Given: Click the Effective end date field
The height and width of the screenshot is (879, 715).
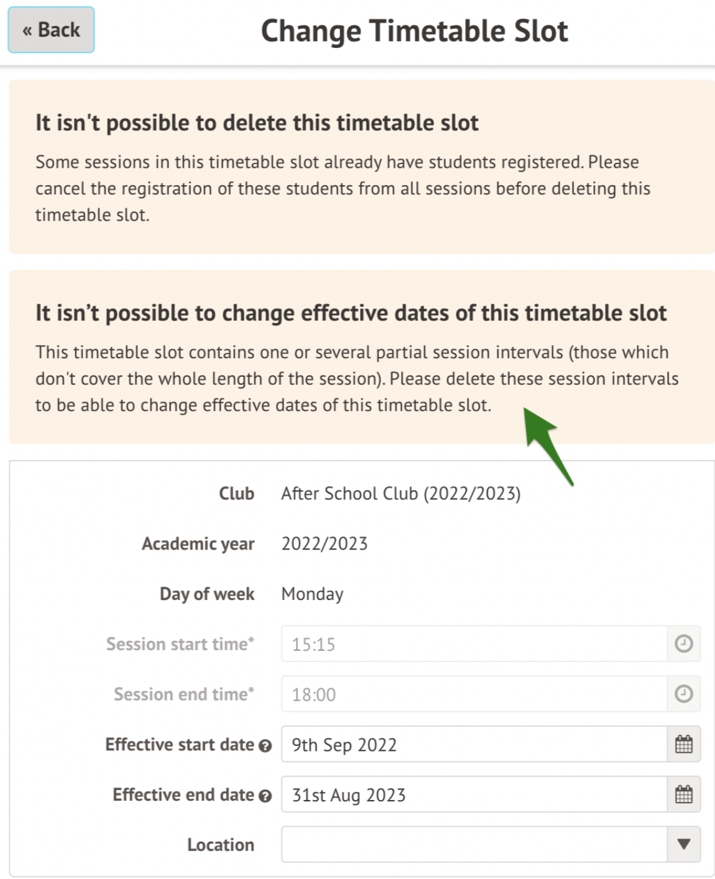Looking at the screenshot, I should pyautogui.click(x=474, y=794).
